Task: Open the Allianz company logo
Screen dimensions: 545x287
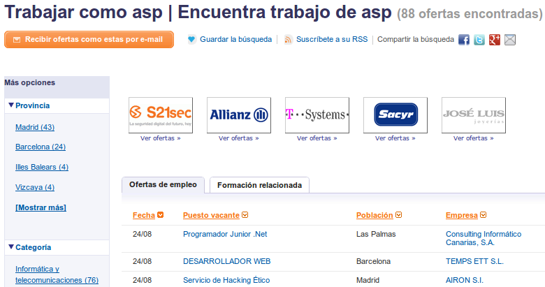Action: (x=239, y=115)
